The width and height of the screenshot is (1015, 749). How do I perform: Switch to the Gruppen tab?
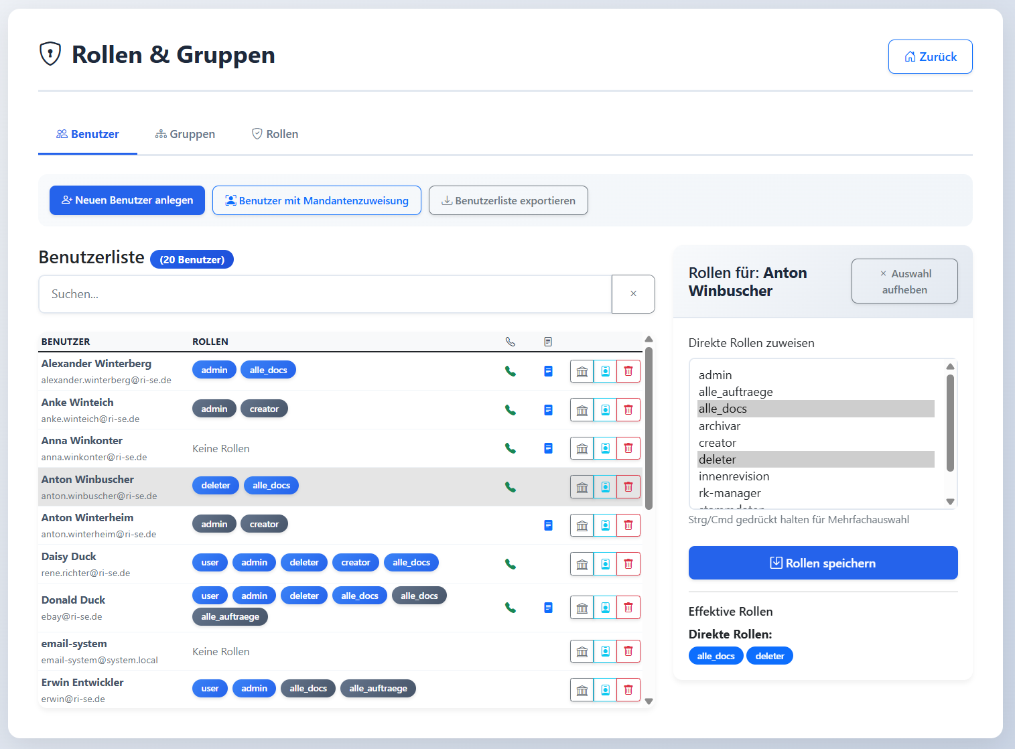coord(185,134)
